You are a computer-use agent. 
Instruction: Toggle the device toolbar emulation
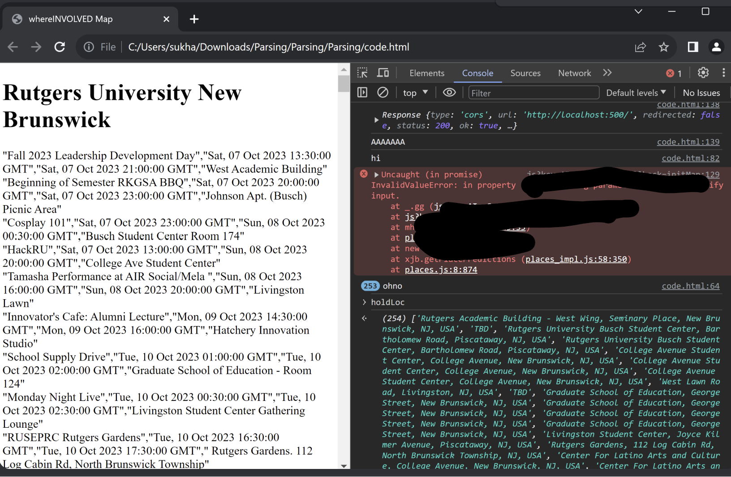[383, 73]
